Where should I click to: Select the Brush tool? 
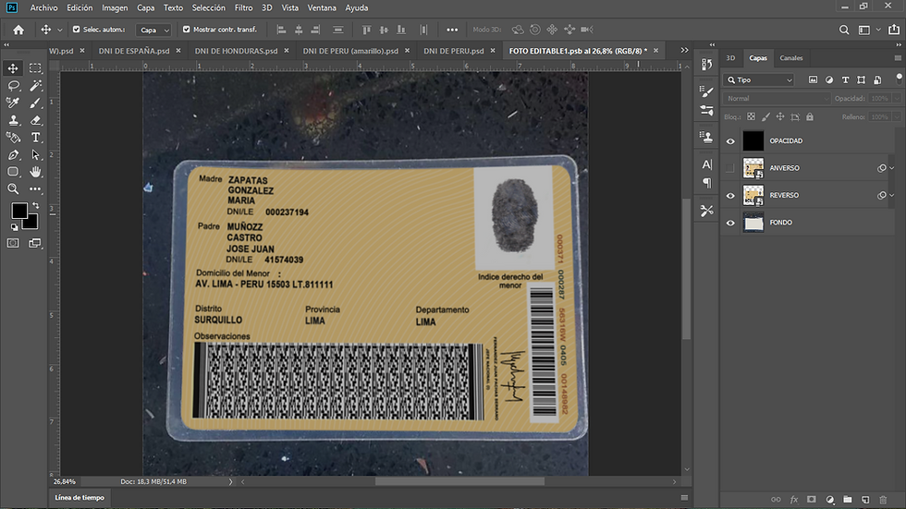tap(35, 103)
